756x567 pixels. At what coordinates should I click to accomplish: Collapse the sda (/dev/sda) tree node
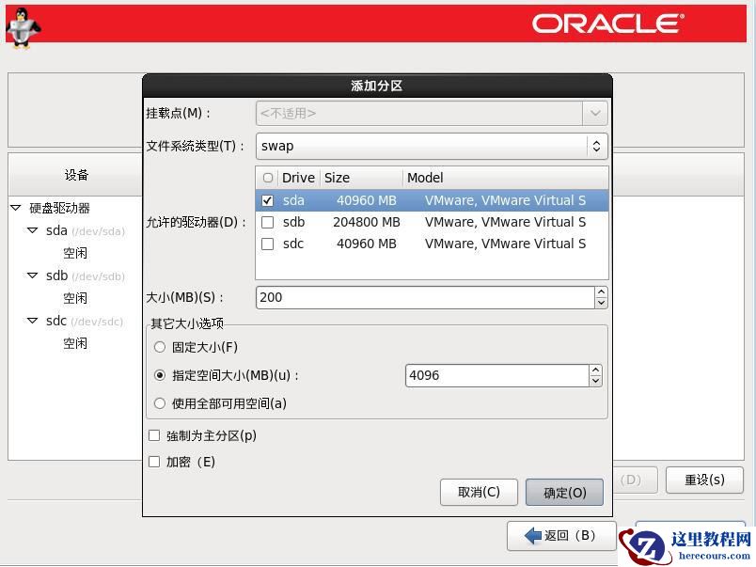tap(32, 230)
